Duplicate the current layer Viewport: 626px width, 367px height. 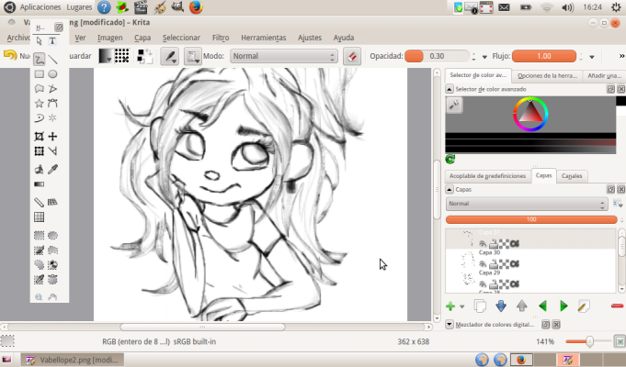coord(480,306)
